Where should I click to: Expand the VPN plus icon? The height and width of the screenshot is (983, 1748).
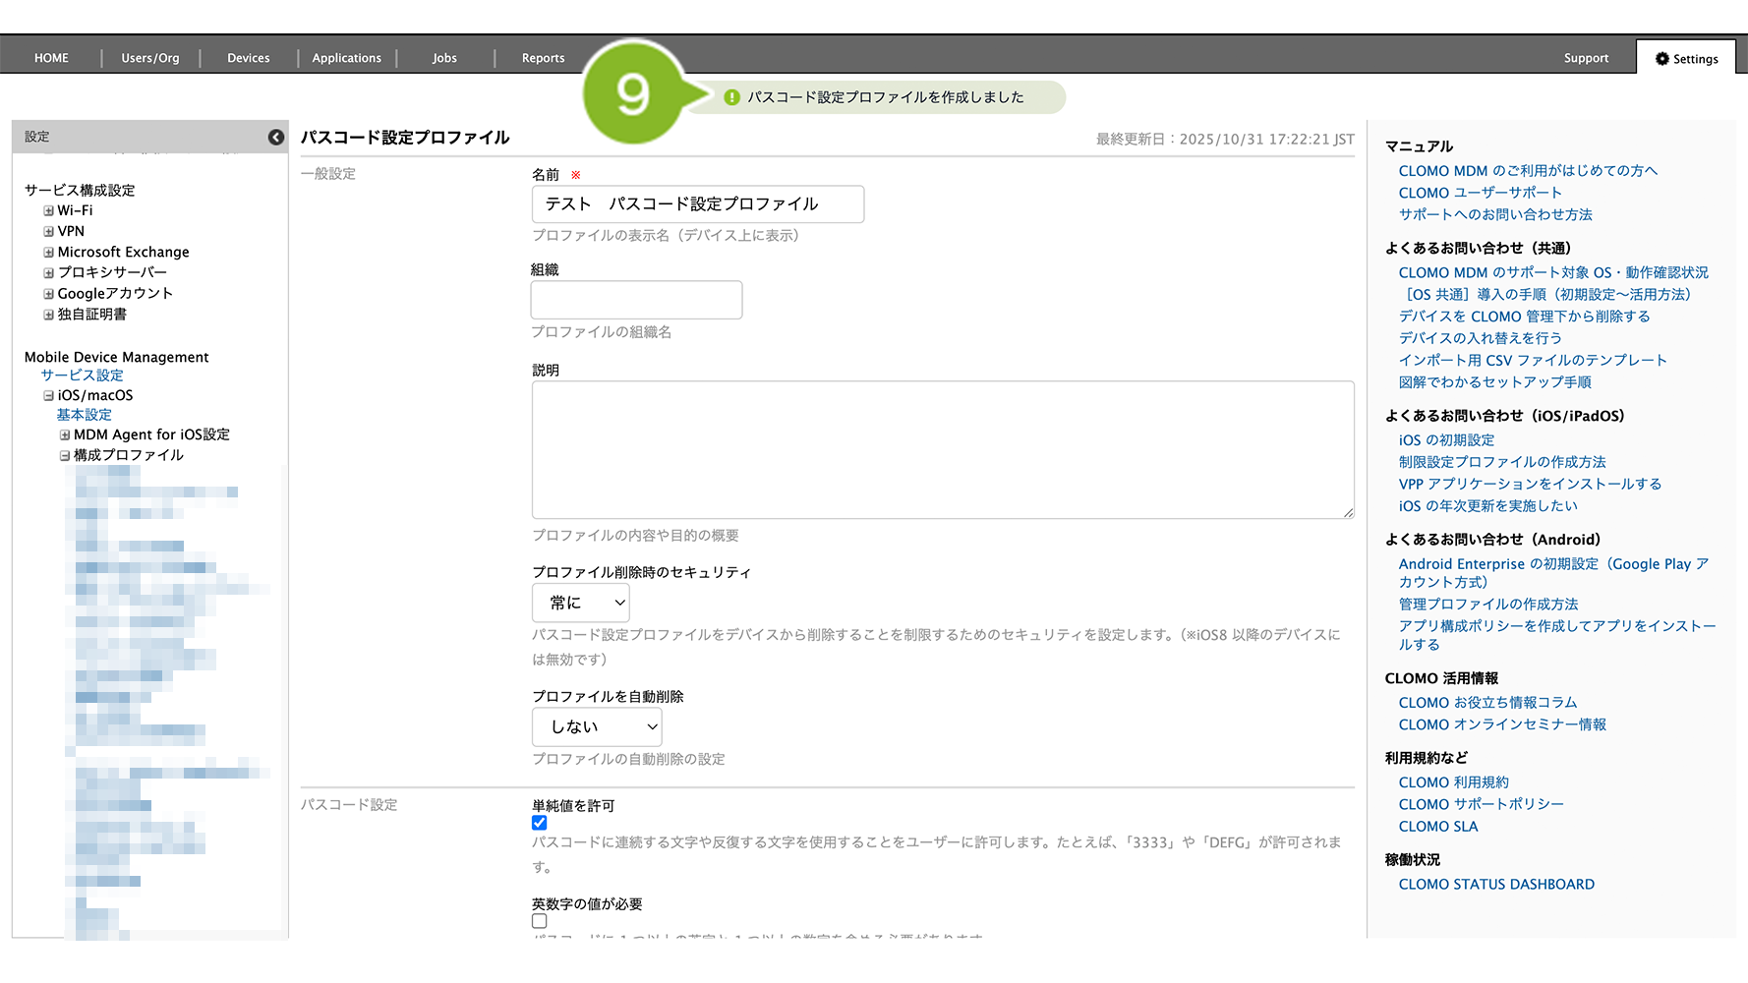[48, 232]
